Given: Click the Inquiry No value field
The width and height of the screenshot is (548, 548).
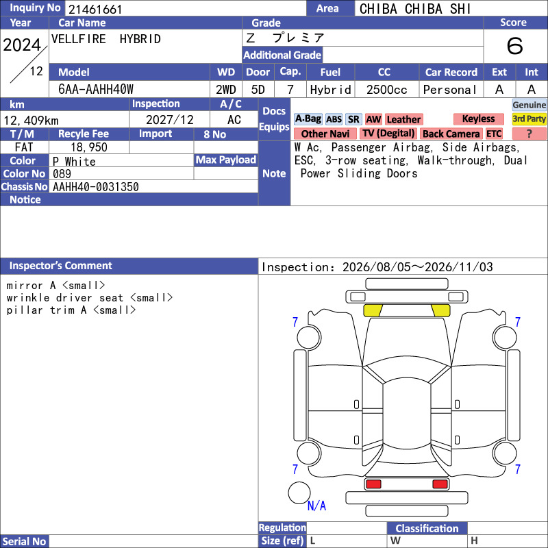Looking at the screenshot, I should [185, 9].
